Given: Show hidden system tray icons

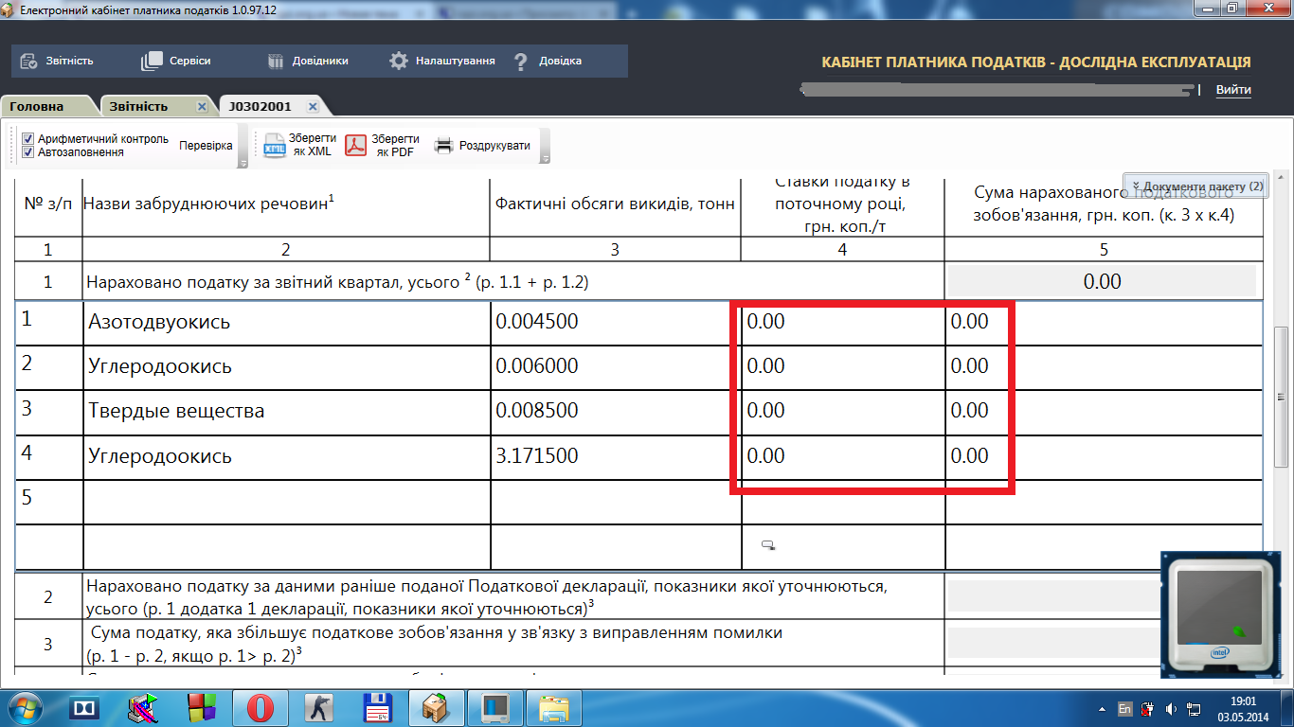Looking at the screenshot, I should click(1101, 708).
